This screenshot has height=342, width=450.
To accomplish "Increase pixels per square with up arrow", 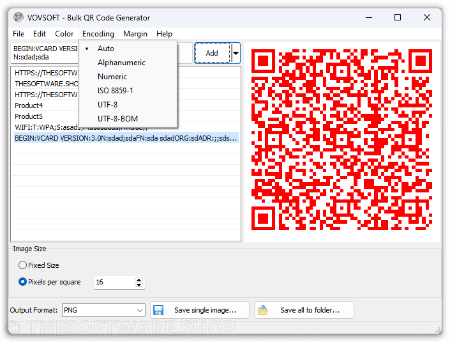I will (139, 279).
